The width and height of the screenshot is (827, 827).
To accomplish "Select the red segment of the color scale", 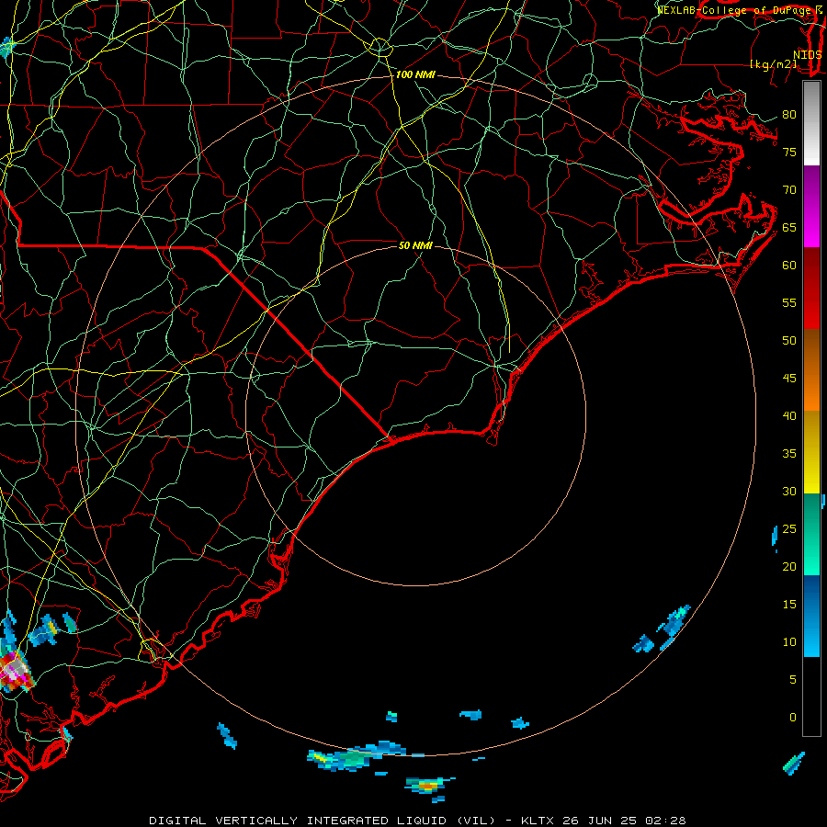I will pyautogui.click(x=811, y=289).
